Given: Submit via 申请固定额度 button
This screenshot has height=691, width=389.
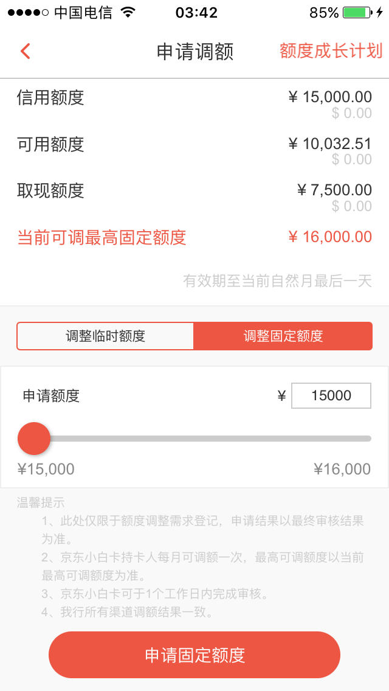Looking at the screenshot, I should point(194,655).
